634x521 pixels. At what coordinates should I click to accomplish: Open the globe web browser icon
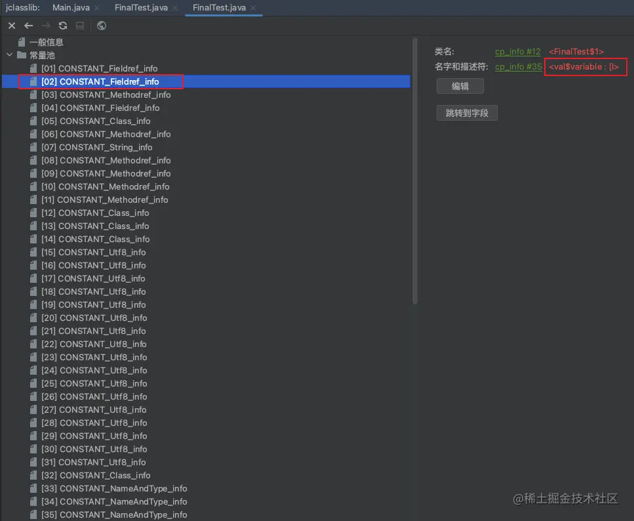[x=102, y=26]
